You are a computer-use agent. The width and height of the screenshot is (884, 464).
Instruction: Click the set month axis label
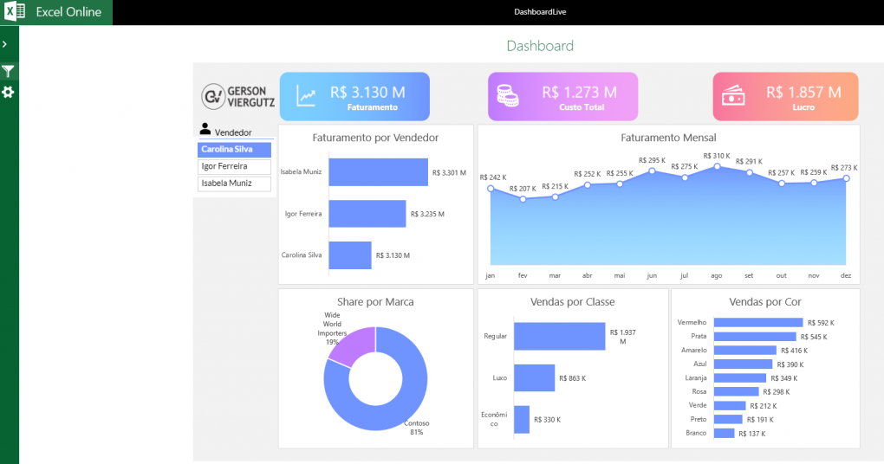coord(749,275)
